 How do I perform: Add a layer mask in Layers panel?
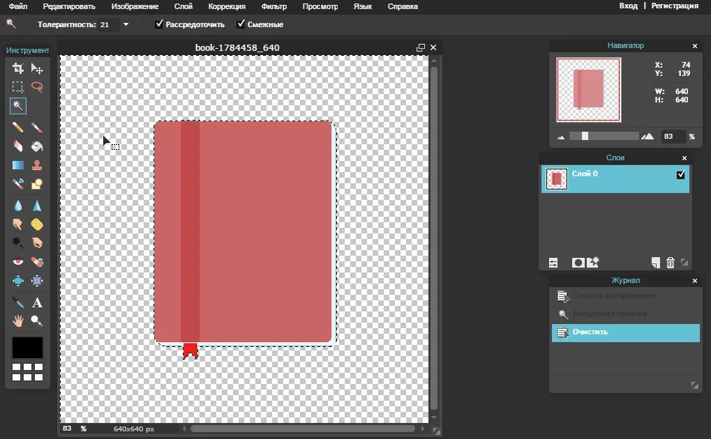(578, 263)
